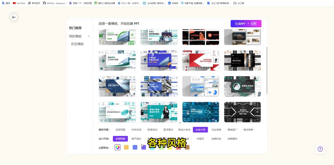The image size is (334, 165).
Task: Select the 全部风格 design style option
Action: pyautogui.click(x=120, y=139)
